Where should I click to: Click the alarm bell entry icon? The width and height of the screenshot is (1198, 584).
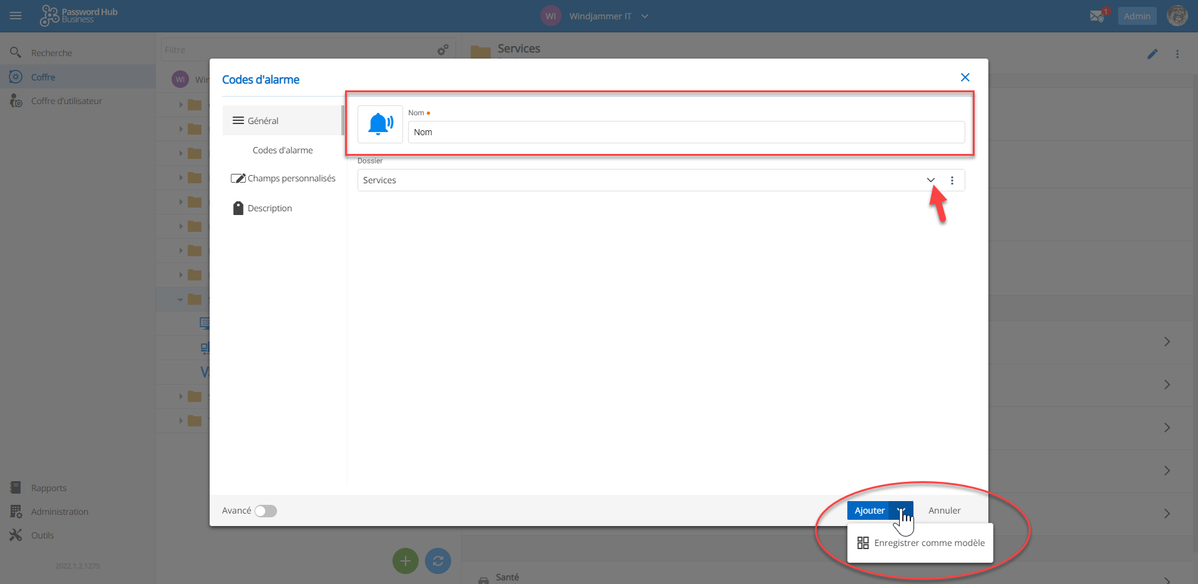pos(380,124)
